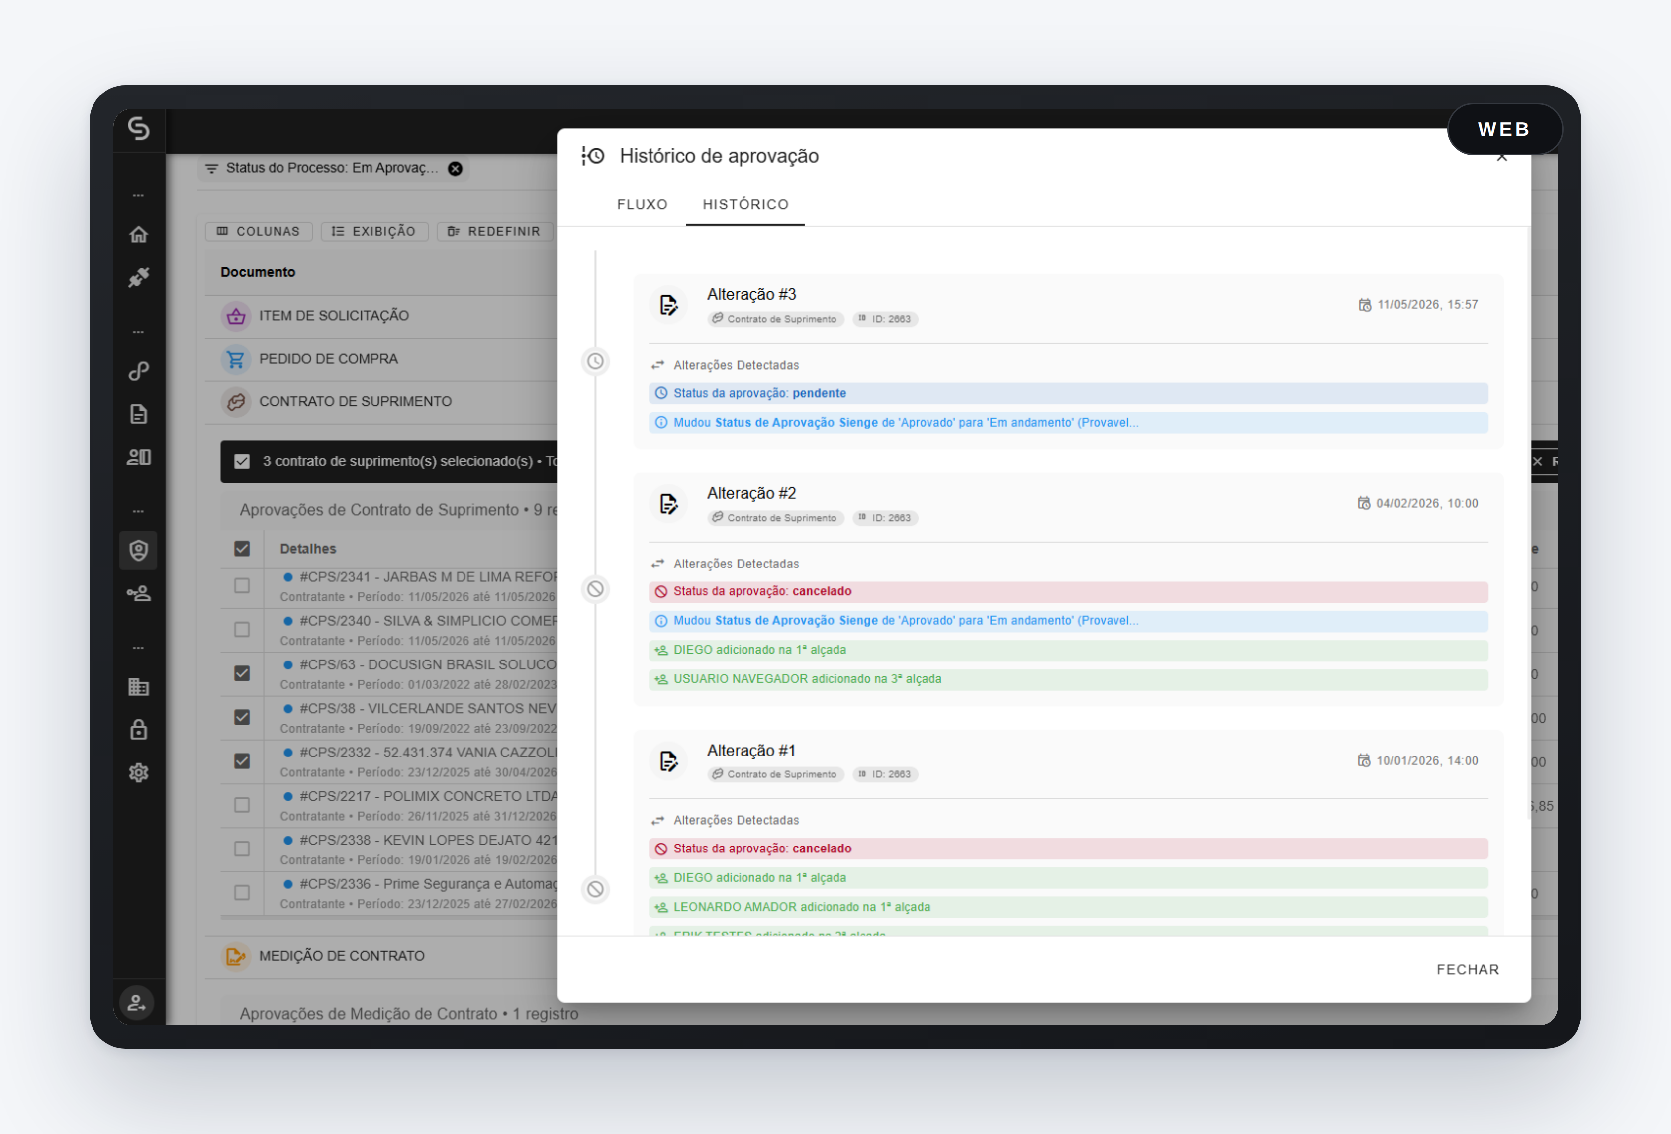Click the Detalhes column header

click(308, 550)
